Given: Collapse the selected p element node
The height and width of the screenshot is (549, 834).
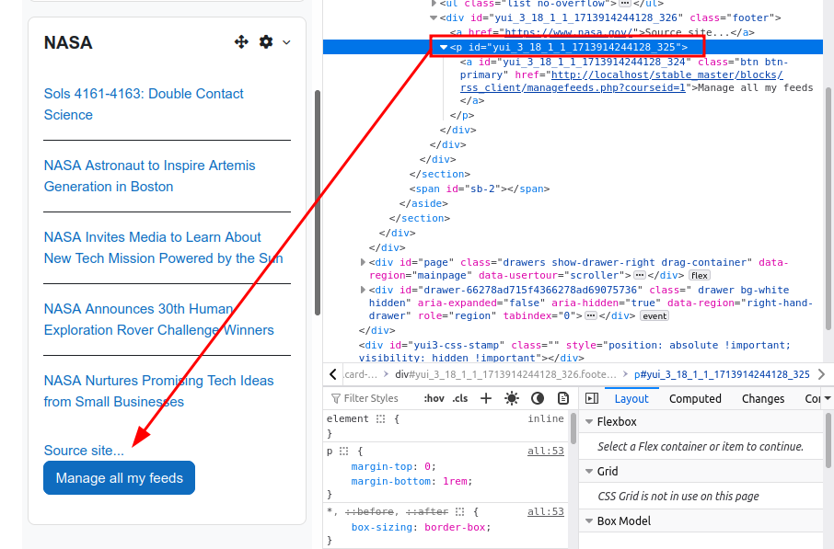Looking at the screenshot, I should tap(444, 47).
